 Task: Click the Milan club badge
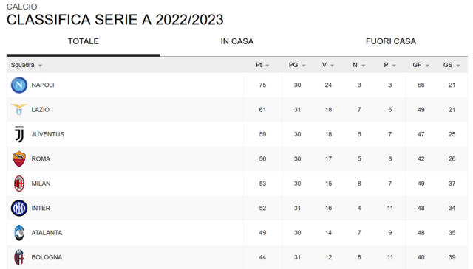(x=19, y=184)
